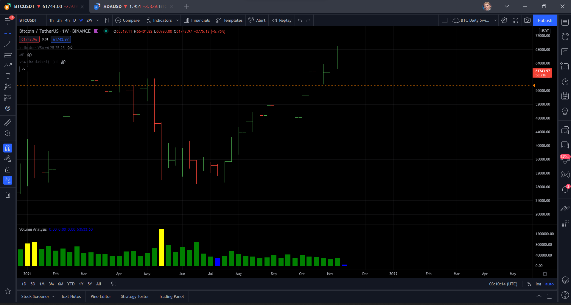The image size is (571, 305).
Task: Toggle visibility of MP indicator
Action: (29, 55)
